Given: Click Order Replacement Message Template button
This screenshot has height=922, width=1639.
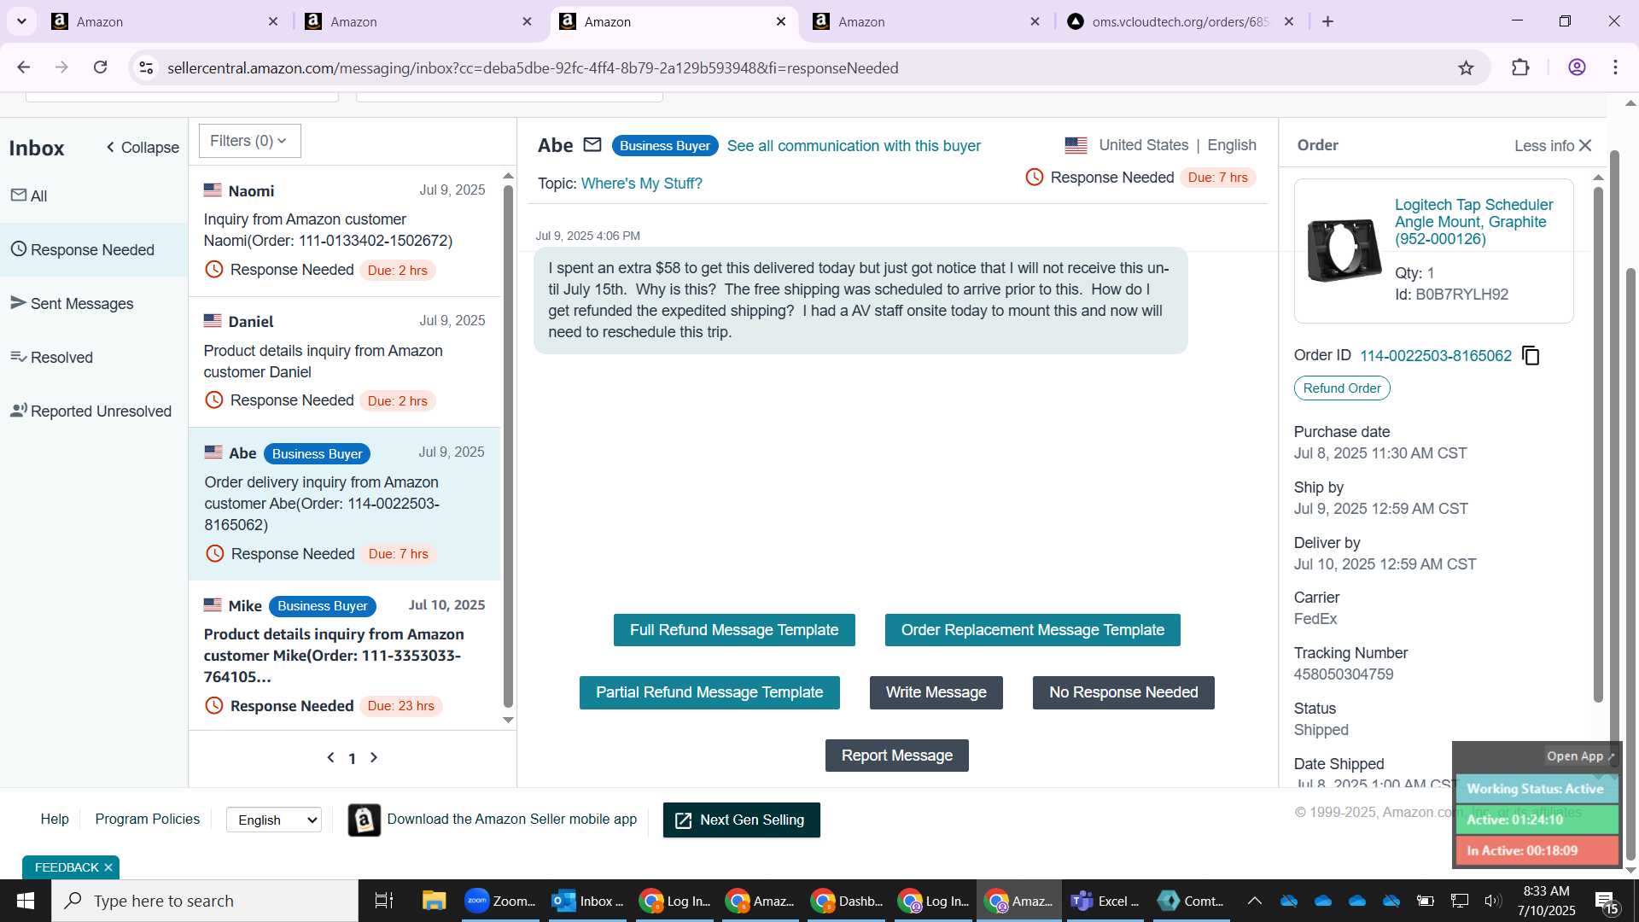Looking at the screenshot, I should point(1033,630).
